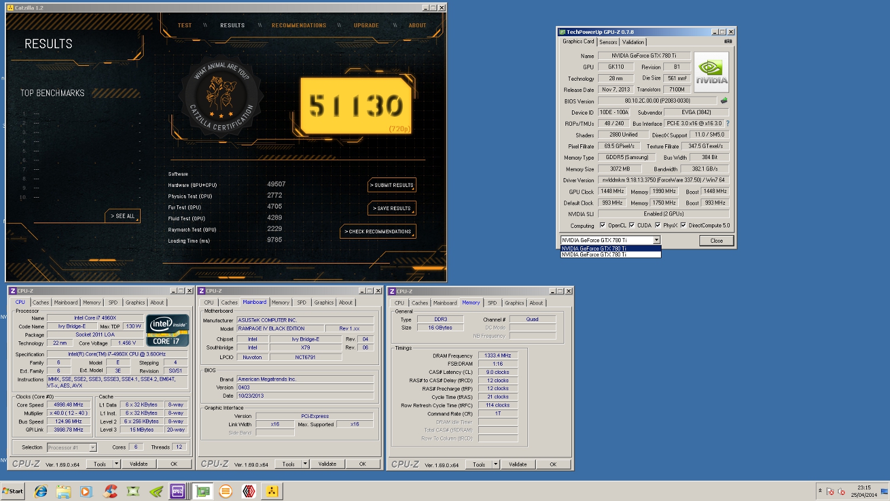Viewport: 890px width, 501px height.
Task: Switch to GPU-Z graphics card taskbar icon
Action: coord(202,491)
